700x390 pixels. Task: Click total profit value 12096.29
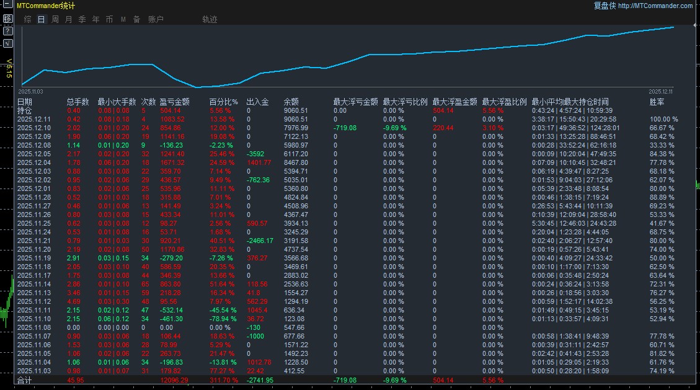tap(174, 380)
